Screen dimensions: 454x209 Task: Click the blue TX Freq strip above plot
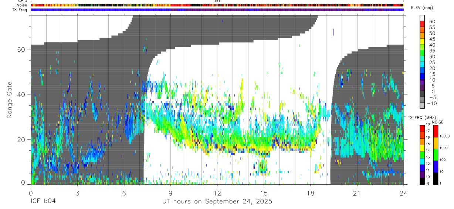pos(217,10)
